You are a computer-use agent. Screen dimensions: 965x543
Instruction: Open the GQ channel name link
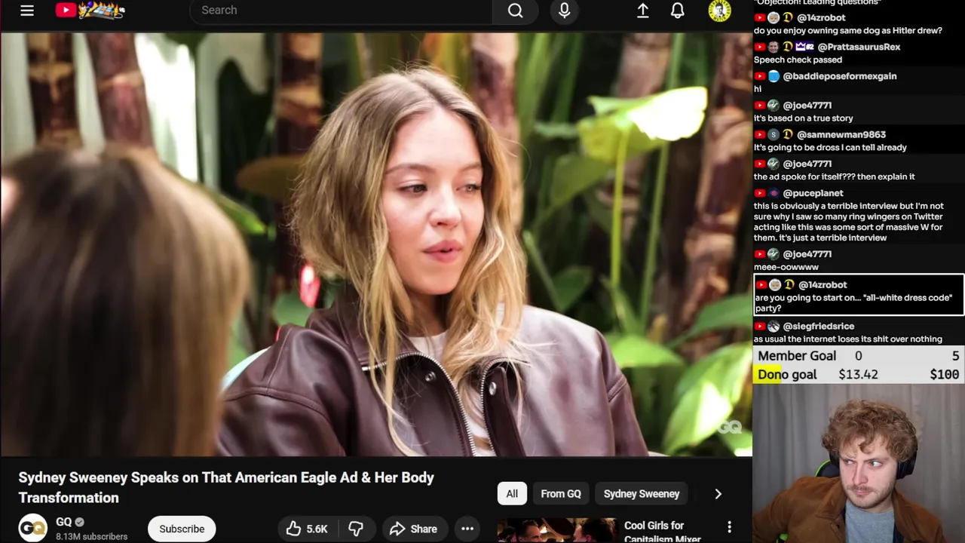(x=63, y=522)
